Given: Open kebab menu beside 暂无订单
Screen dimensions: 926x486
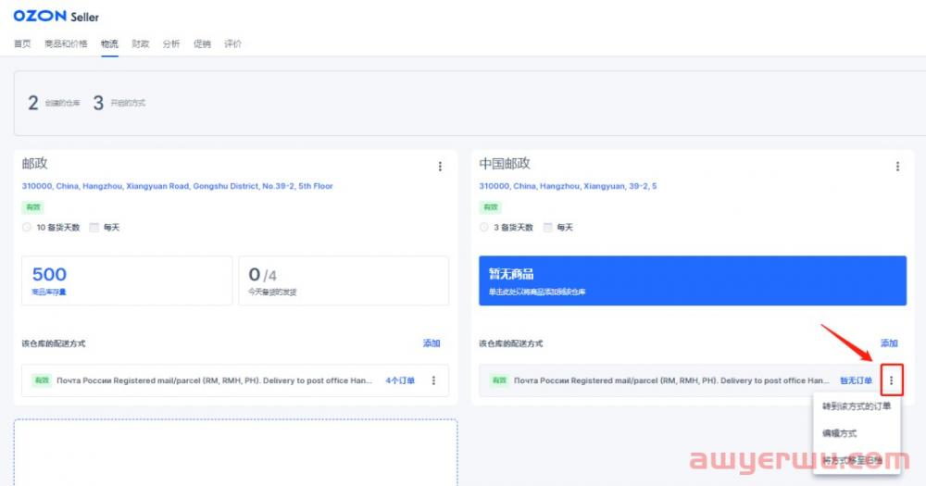Looking at the screenshot, I should (x=891, y=380).
